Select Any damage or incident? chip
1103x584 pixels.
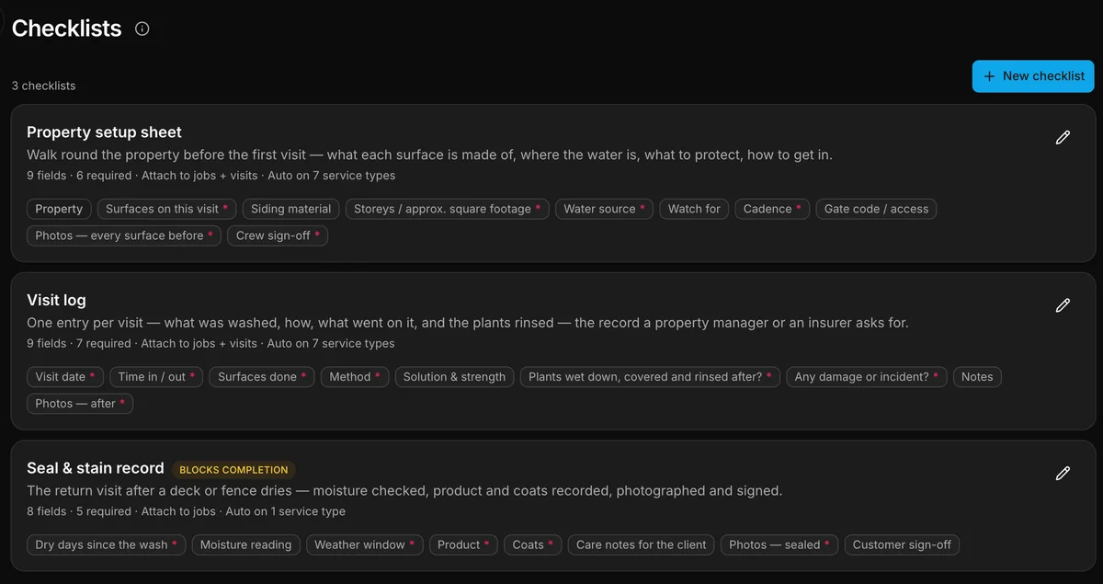tap(867, 377)
